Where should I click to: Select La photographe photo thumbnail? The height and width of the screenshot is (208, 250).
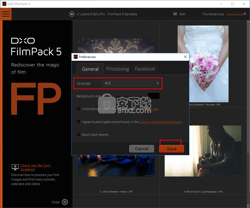pos(203,151)
